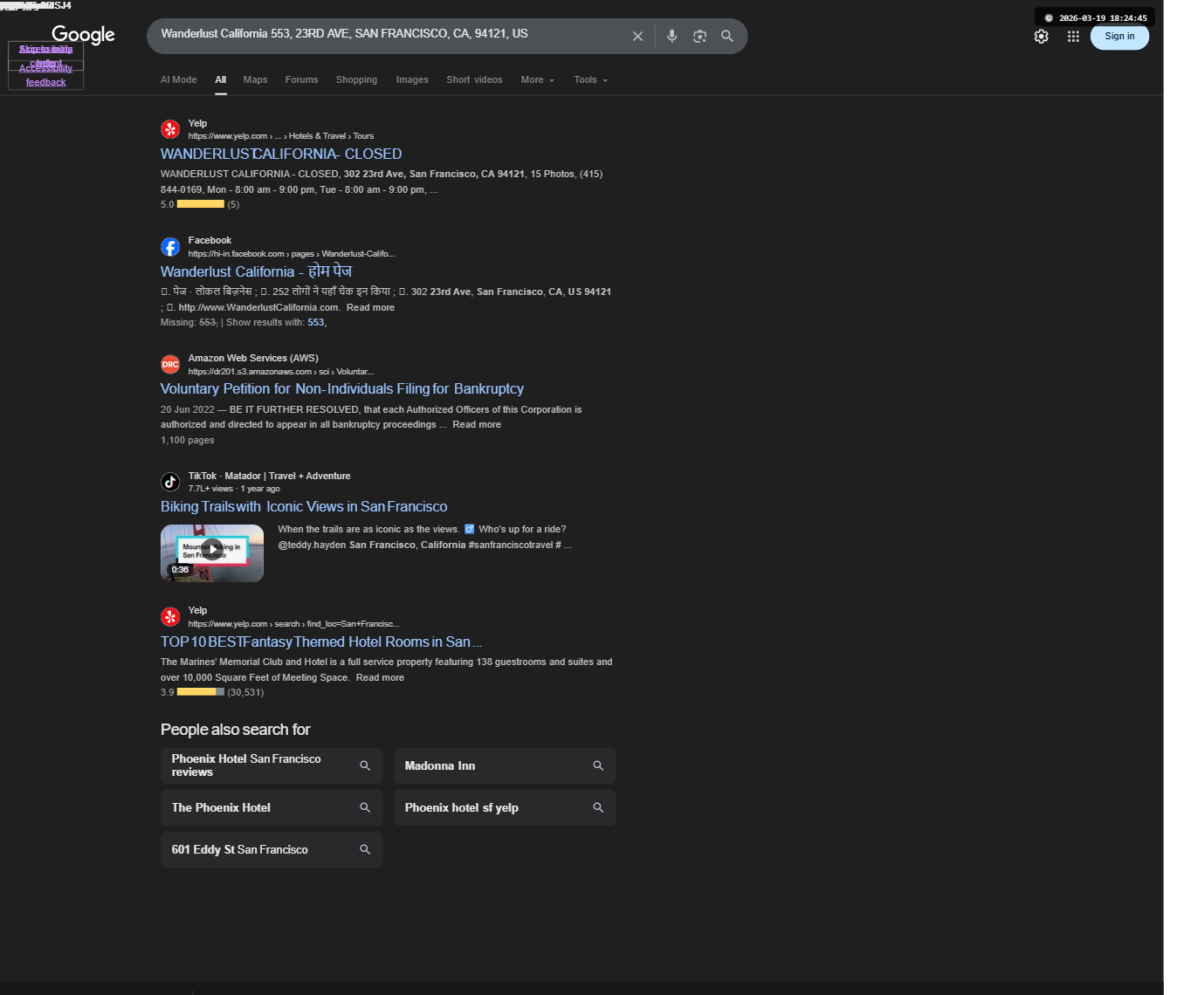Select The Phoenix Hotel related search
1177x995 pixels.
pos(272,807)
